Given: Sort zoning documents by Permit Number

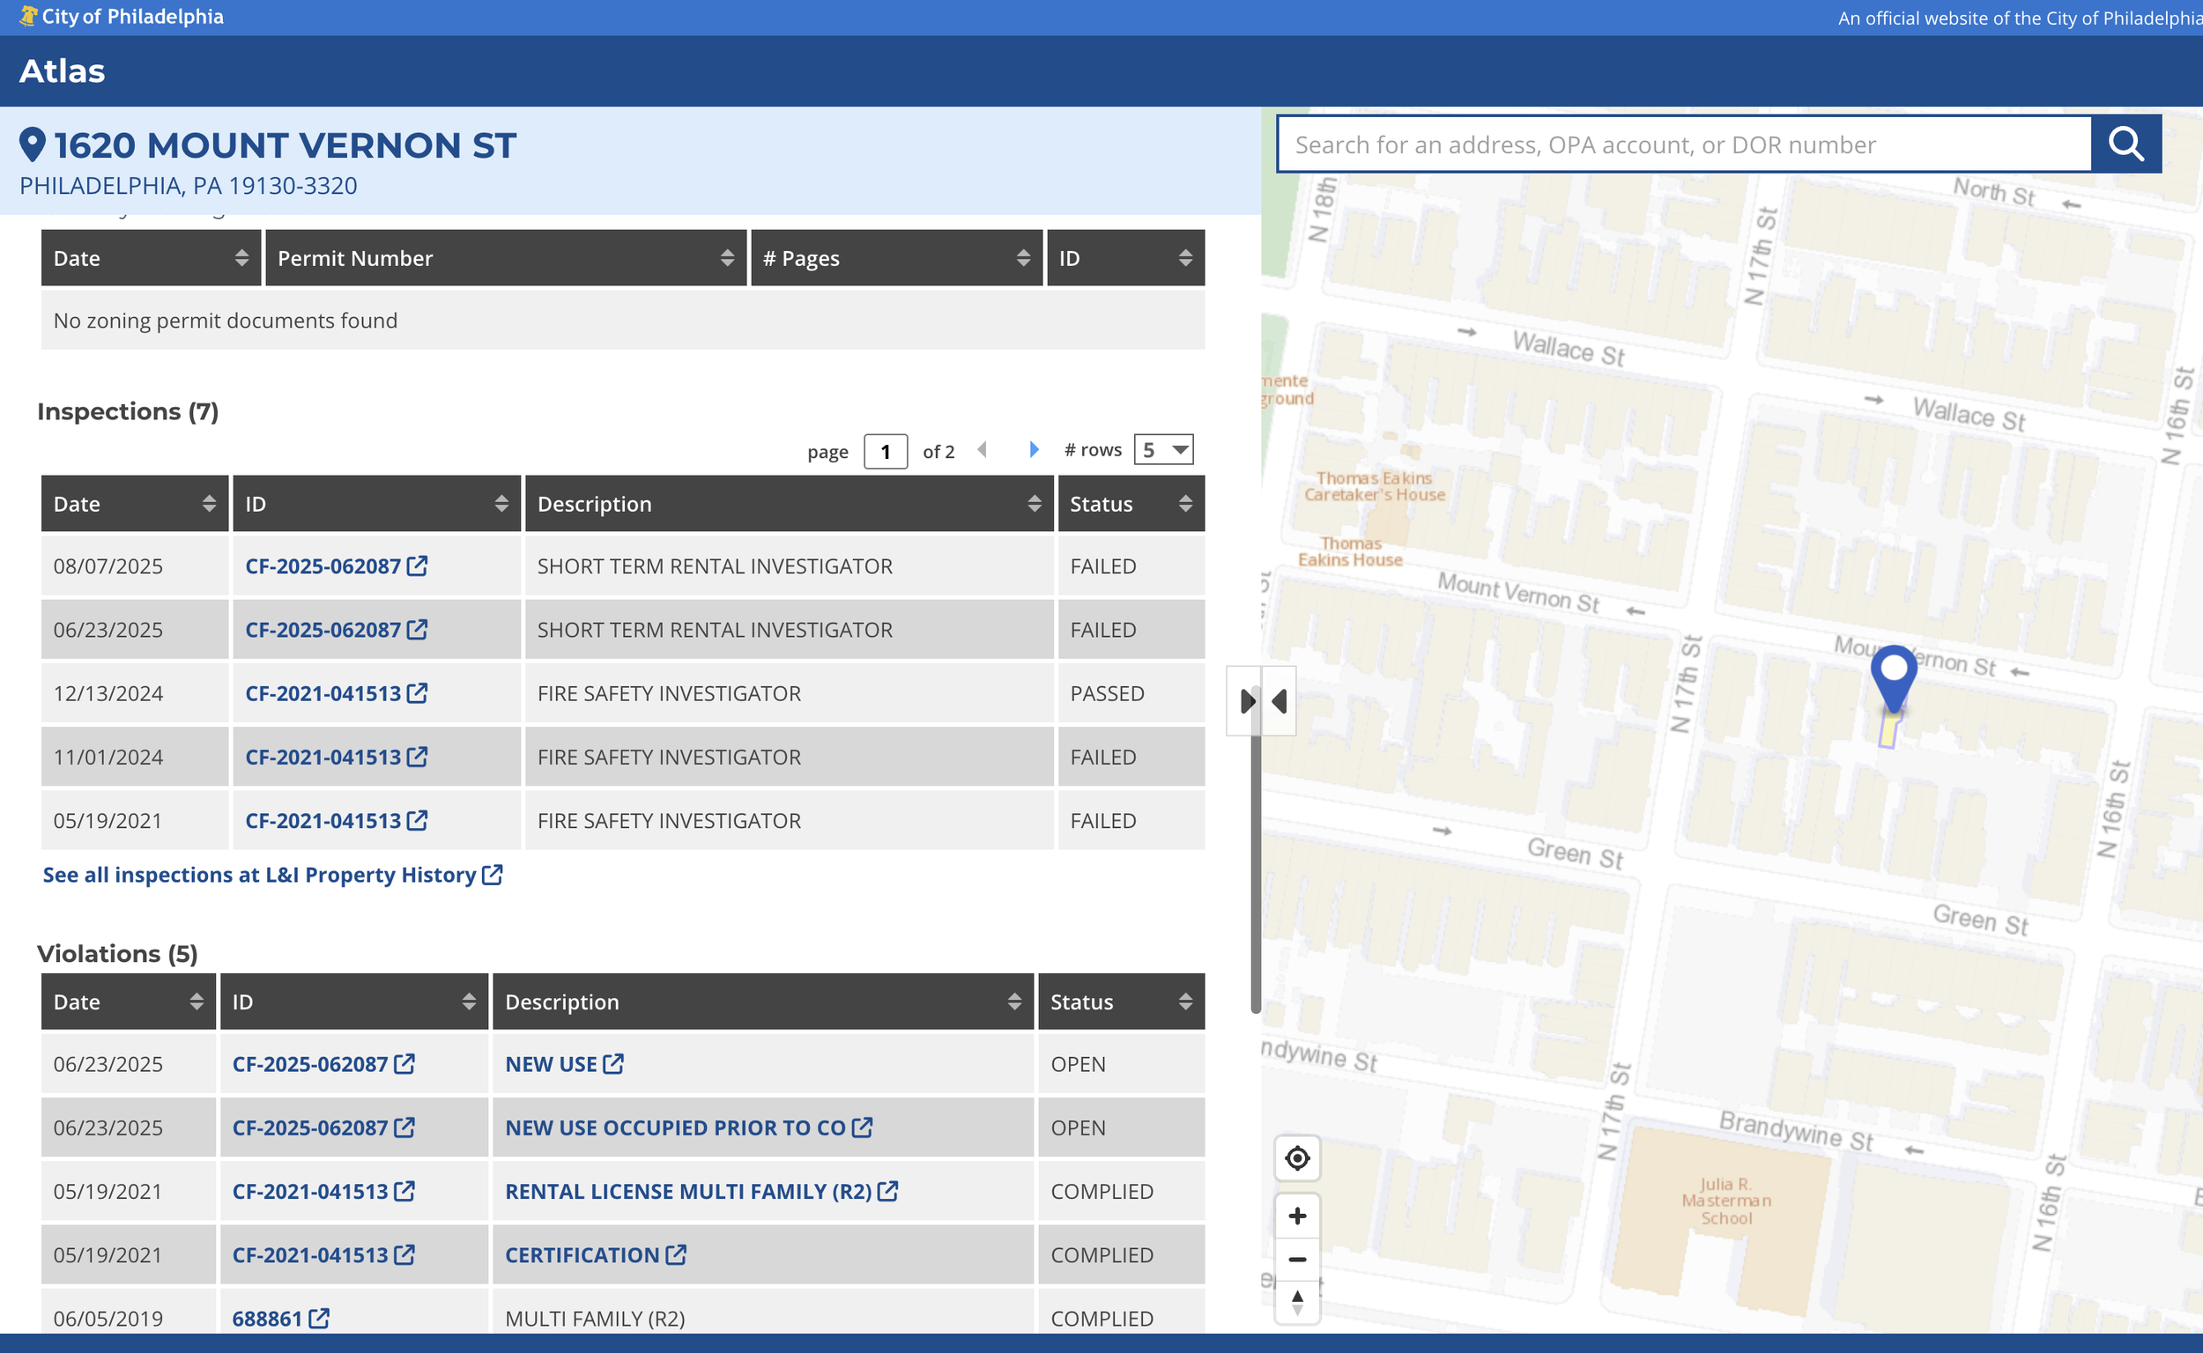Looking at the screenshot, I should point(505,258).
